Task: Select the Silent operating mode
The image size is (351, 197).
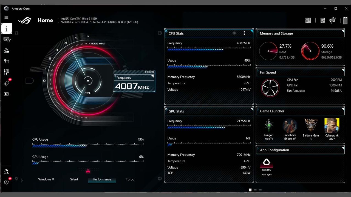Action: (74, 179)
